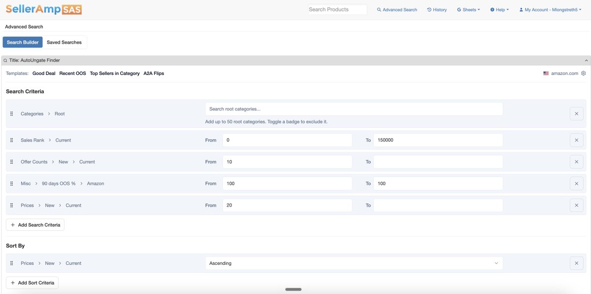Switch to the Saved Searches tab
The height and width of the screenshot is (294, 591).
tap(65, 42)
